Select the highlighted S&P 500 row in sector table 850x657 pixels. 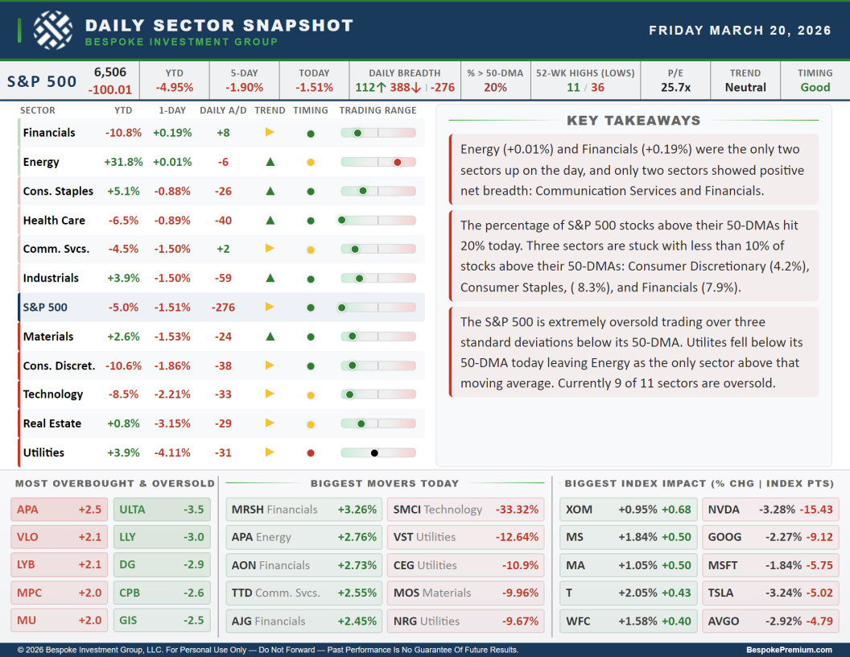[x=221, y=308]
